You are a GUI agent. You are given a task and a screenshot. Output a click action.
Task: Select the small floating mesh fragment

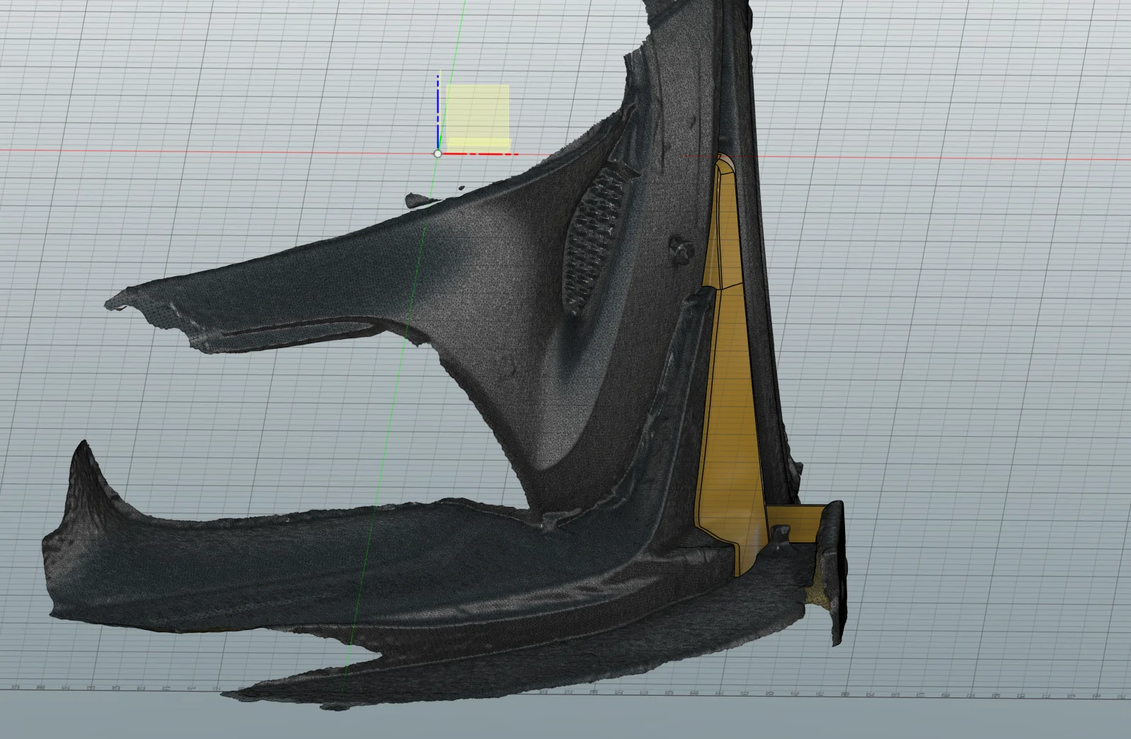point(420,200)
